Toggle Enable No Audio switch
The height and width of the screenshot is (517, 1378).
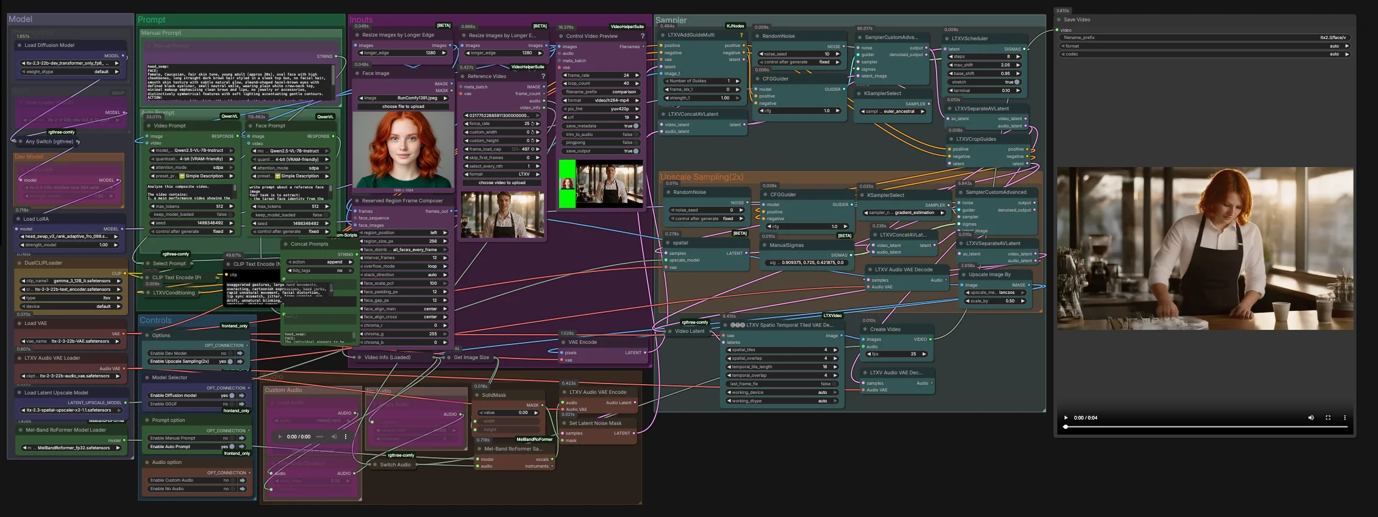point(232,489)
